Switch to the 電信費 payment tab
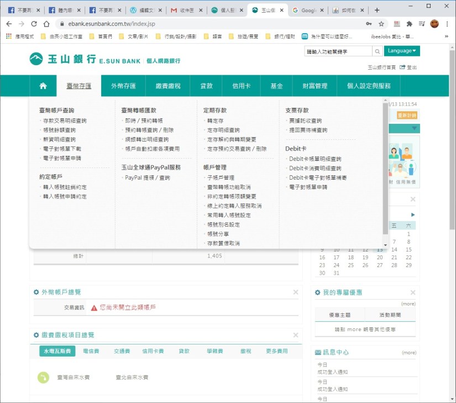 tap(91, 351)
